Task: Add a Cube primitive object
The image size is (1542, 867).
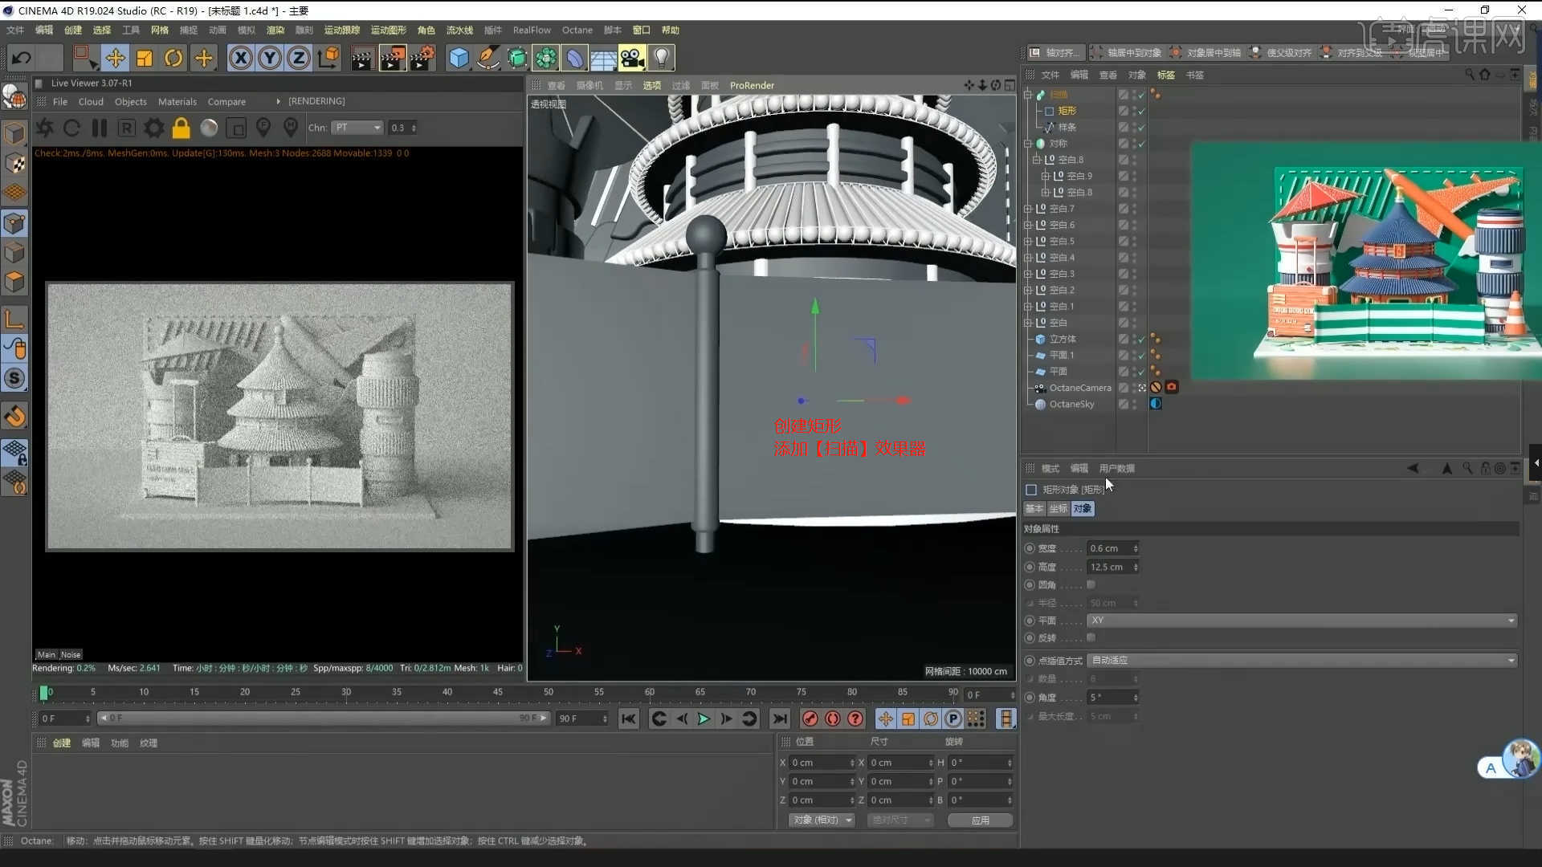Action: 459,58
